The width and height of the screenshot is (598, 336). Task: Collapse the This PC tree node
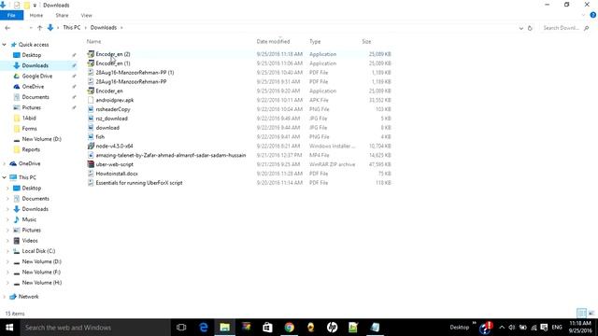[x=4, y=177]
